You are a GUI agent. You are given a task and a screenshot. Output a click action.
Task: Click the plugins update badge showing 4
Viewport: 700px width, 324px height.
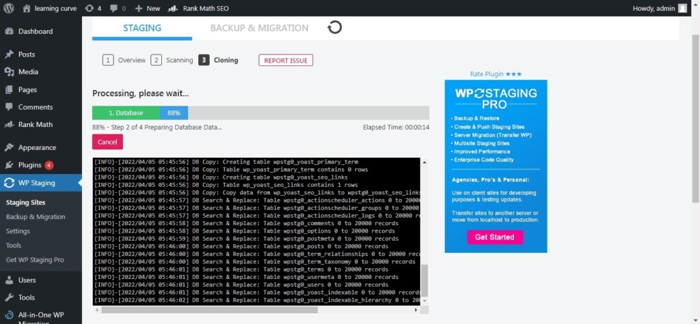[x=49, y=165]
